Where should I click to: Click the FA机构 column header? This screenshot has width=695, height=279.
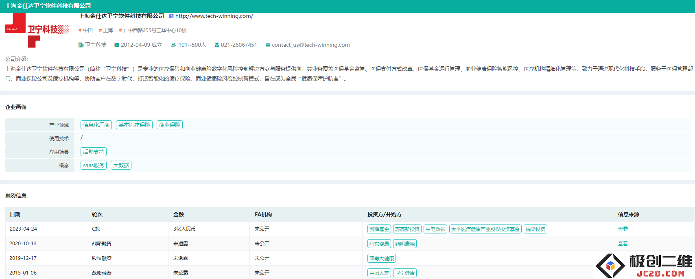coord(263,214)
